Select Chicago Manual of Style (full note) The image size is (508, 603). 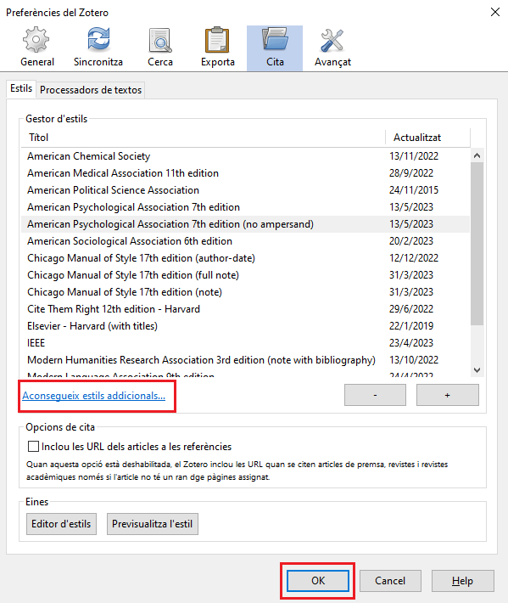pyautogui.click(x=245, y=275)
